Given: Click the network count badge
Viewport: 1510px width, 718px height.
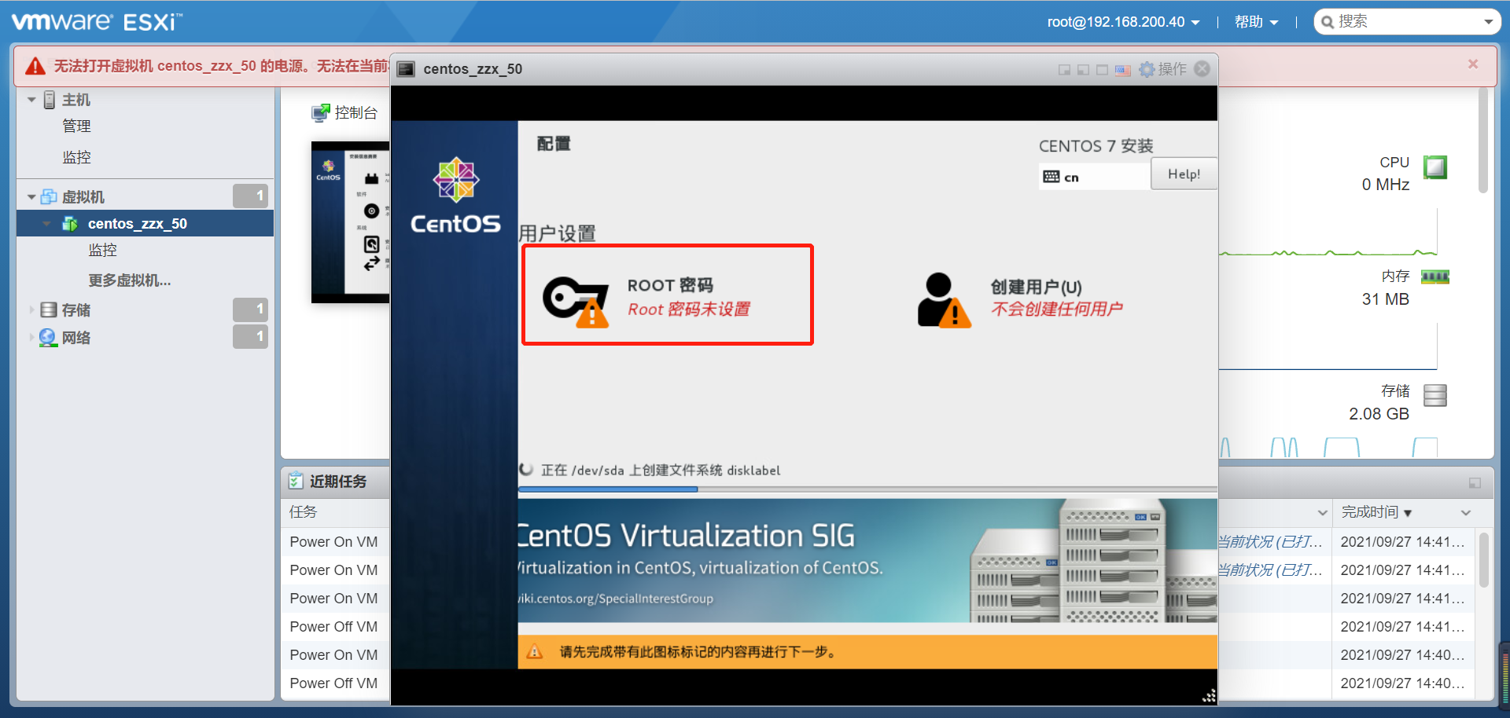Looking at the screenshot, I should (x=250, y=336).
